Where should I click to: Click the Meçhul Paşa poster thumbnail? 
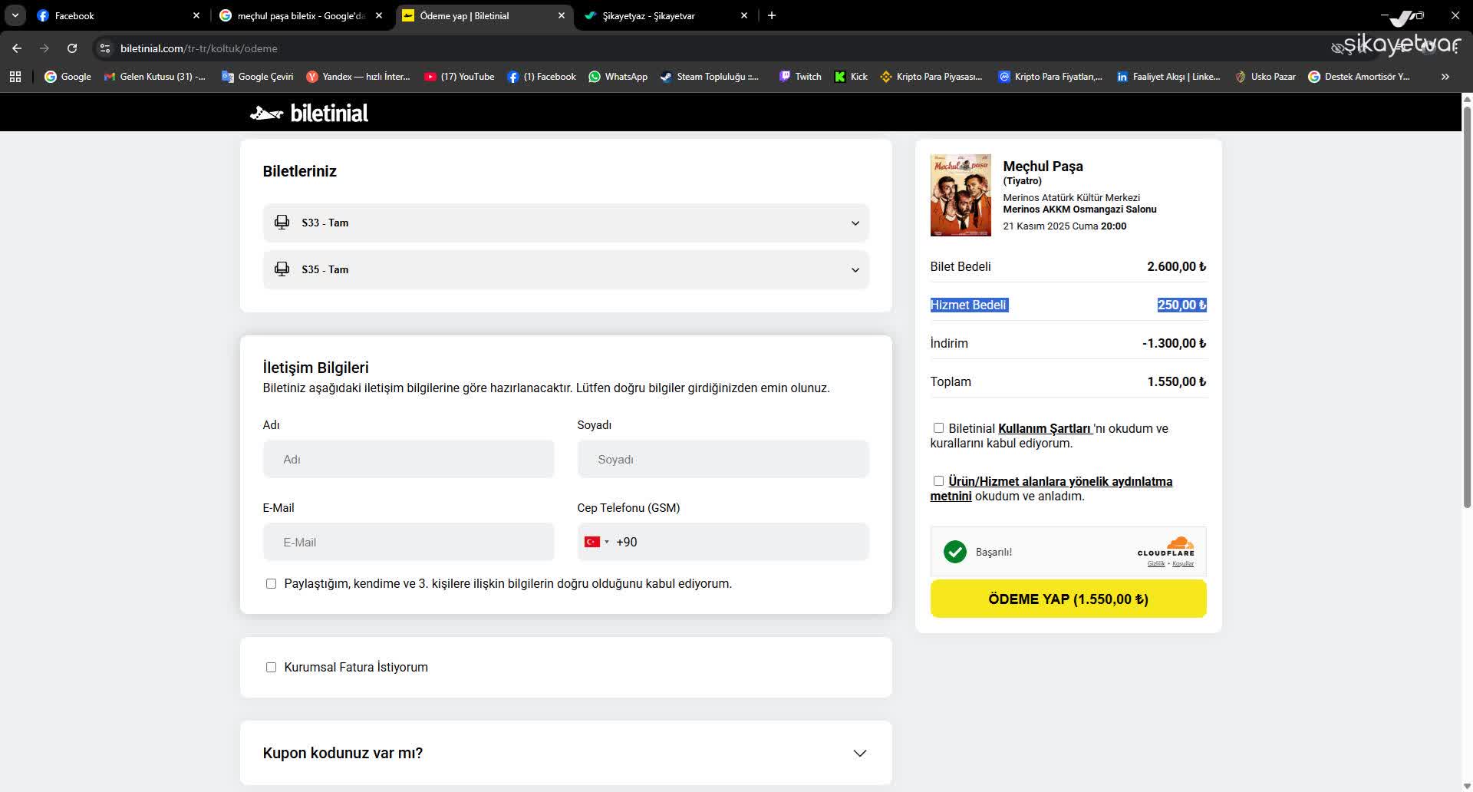pos(961,195)
